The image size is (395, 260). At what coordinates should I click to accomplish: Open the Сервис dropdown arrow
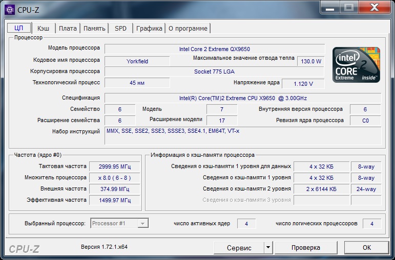tap(268, 248)
